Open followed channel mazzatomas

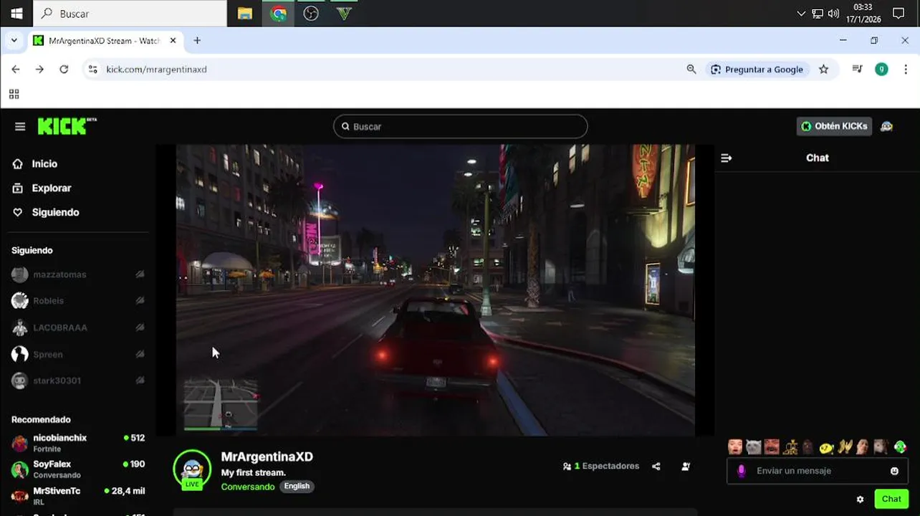click(79, 274)
